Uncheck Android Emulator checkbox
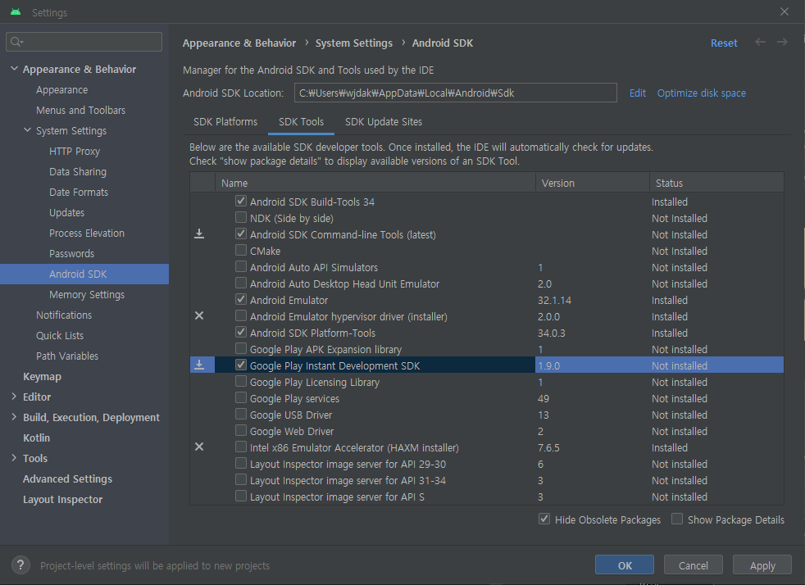This screenshot has width=805, height=585. (x=241, y=299)
